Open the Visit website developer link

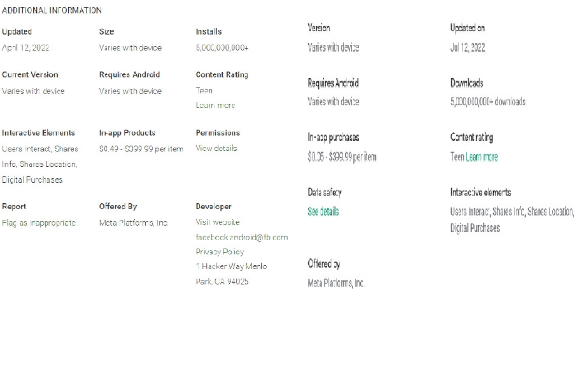pos(217,223)
